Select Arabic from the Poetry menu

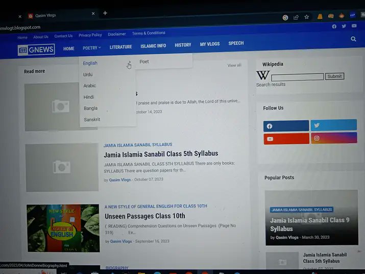tap(90, 86)
